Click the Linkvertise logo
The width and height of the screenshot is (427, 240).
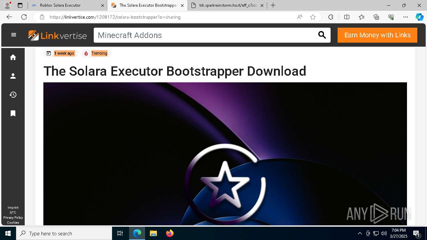[57, 35]
